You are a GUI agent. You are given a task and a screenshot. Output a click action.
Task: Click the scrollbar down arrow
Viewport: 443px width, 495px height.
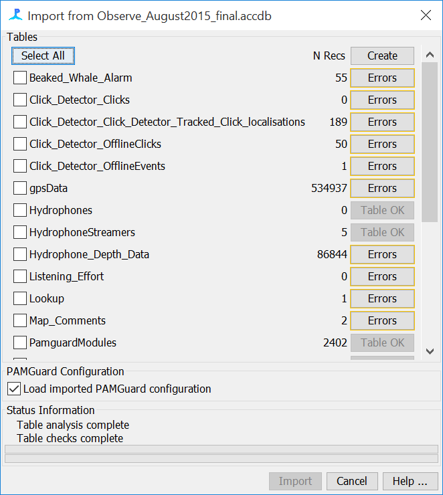pos(430,351)
